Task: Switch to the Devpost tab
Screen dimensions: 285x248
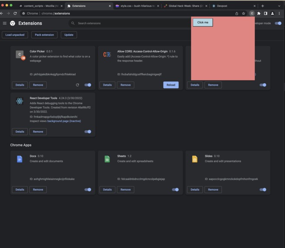Action: click(234, 6)
